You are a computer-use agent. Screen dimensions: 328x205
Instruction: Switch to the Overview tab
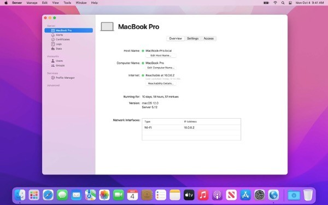[175, 38]
